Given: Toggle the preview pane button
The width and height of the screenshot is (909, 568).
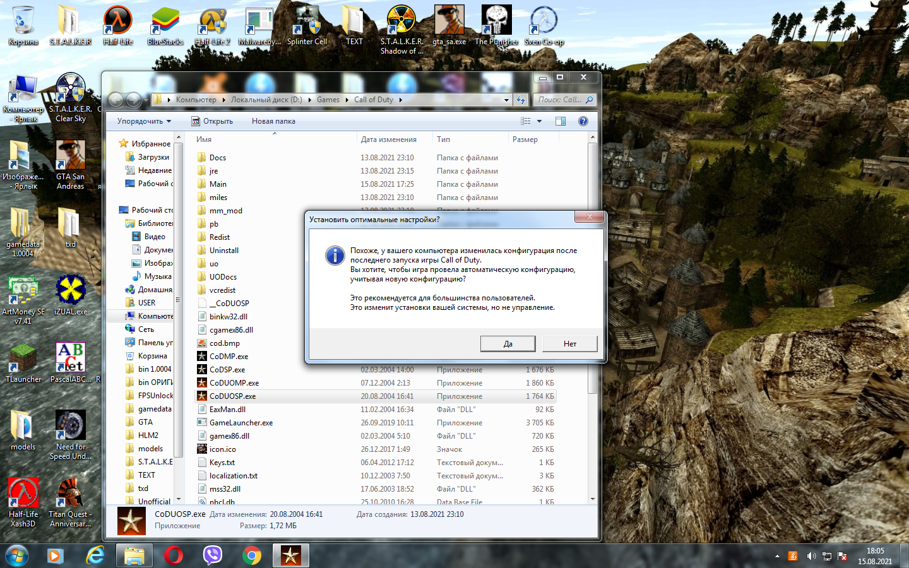Looking at the screenshot, I should point(560,121).
